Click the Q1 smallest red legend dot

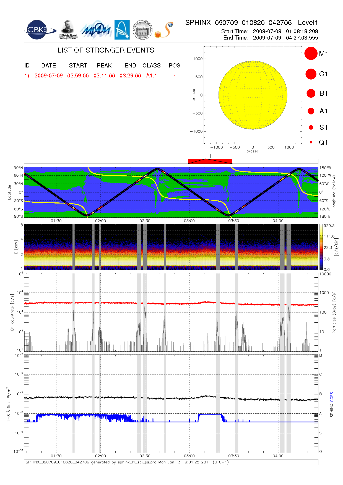coord(311,142)
